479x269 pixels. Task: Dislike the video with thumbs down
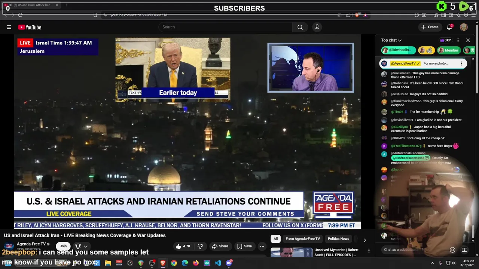tap(200, 246)
